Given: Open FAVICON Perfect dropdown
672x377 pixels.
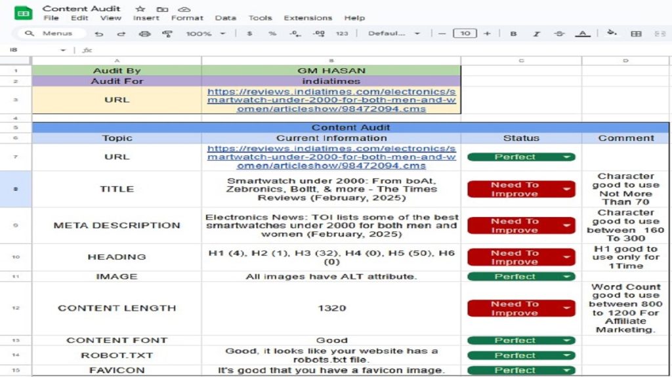Looking at the screenshot, I should point(521,370).
